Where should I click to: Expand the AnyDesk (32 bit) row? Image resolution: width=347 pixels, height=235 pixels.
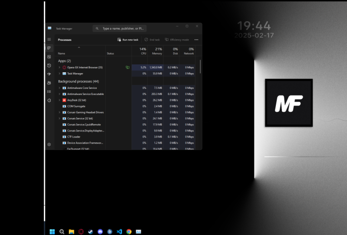(59, 100)
